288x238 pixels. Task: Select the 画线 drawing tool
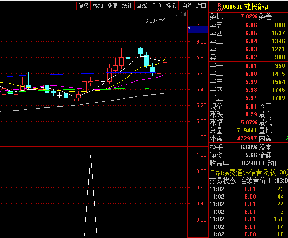pyautogui.click(x=141, y=5)
